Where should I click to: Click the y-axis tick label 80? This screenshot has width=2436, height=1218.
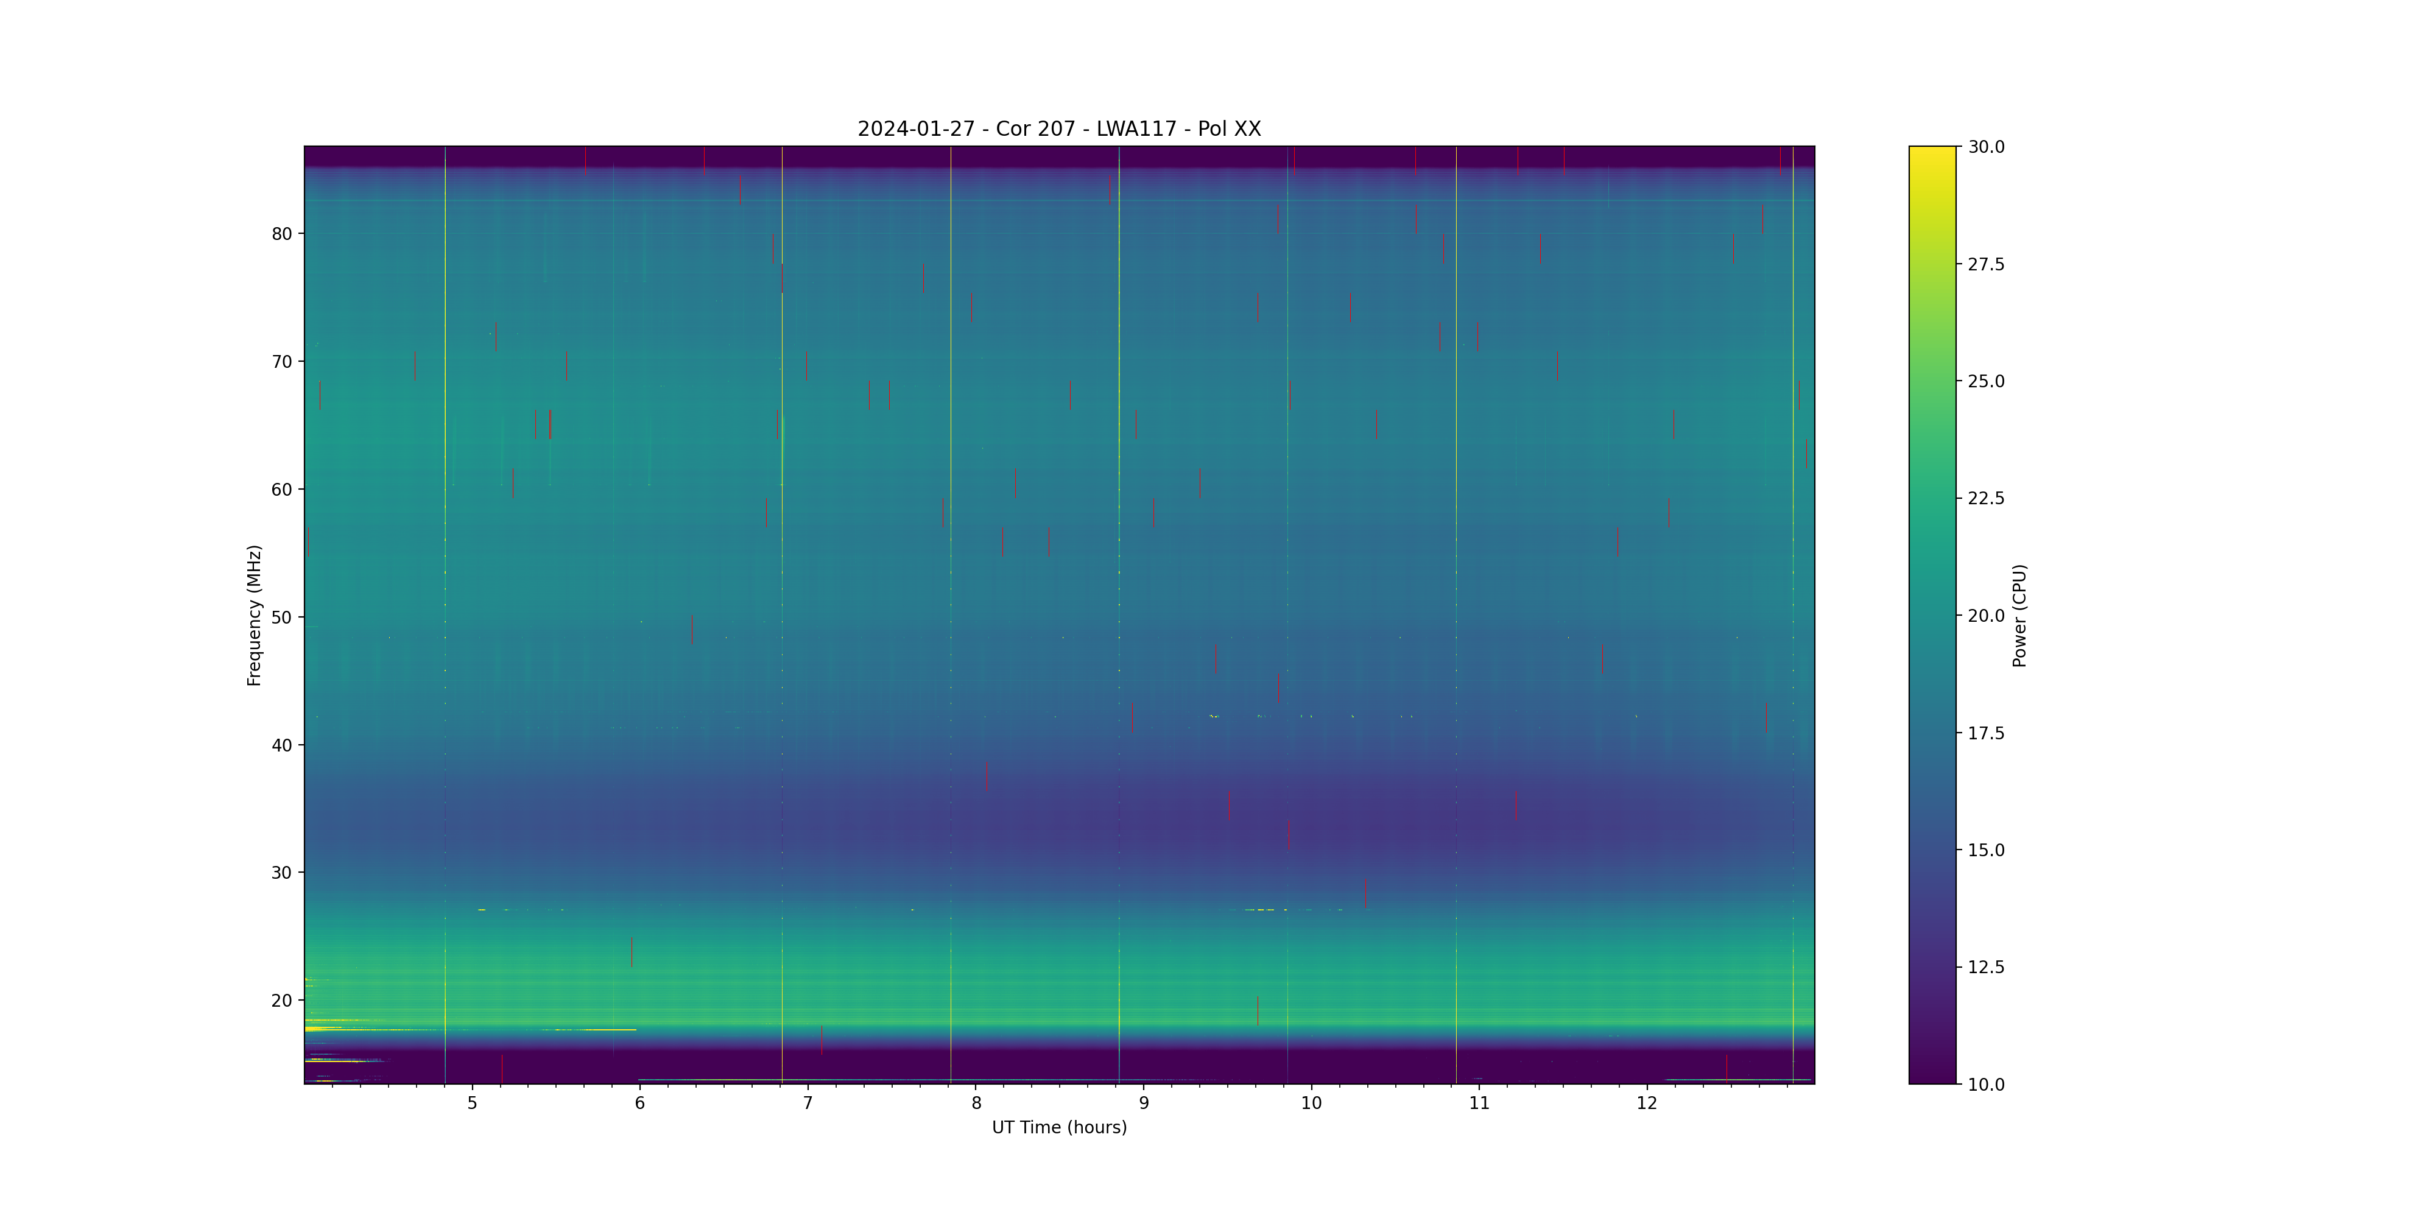[282, 234]
